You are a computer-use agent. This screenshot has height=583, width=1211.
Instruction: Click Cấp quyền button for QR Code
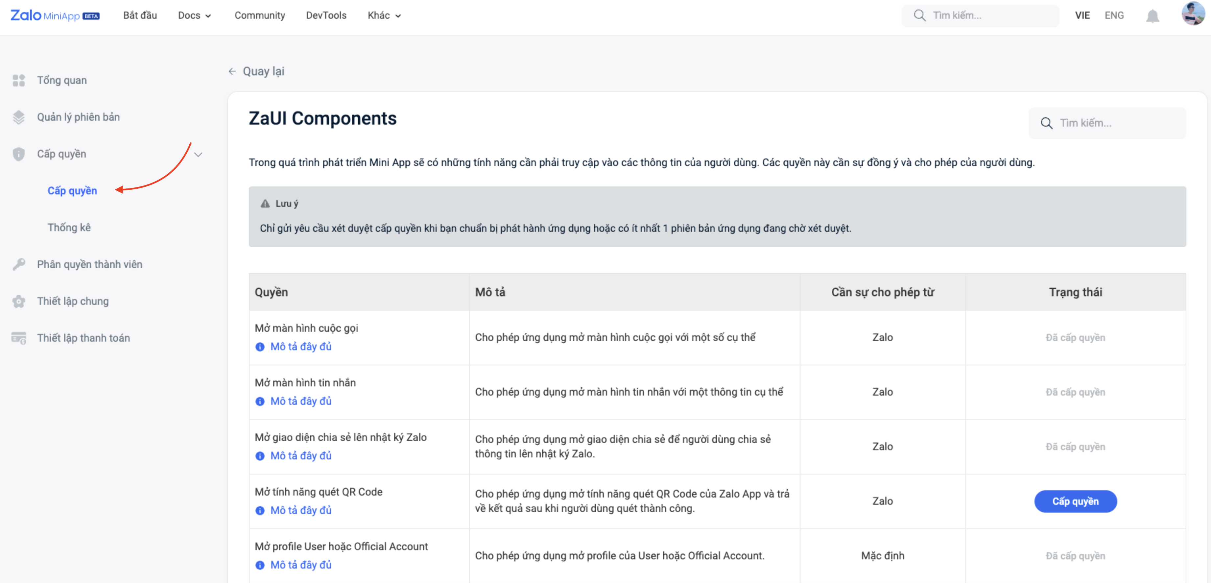point(1075,501)
